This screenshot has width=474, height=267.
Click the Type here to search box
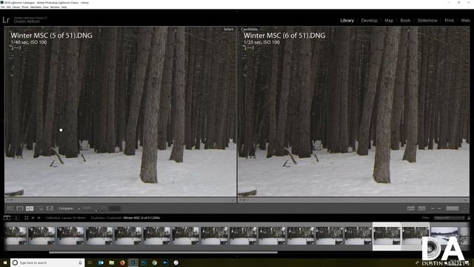(x=47, y=263)
